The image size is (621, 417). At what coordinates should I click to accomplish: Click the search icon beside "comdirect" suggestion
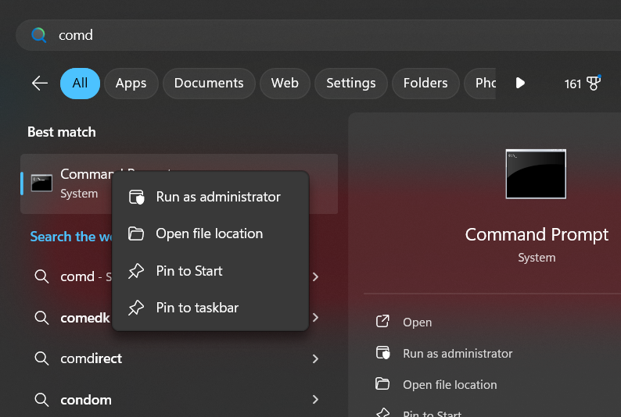(x=41, y=358)
